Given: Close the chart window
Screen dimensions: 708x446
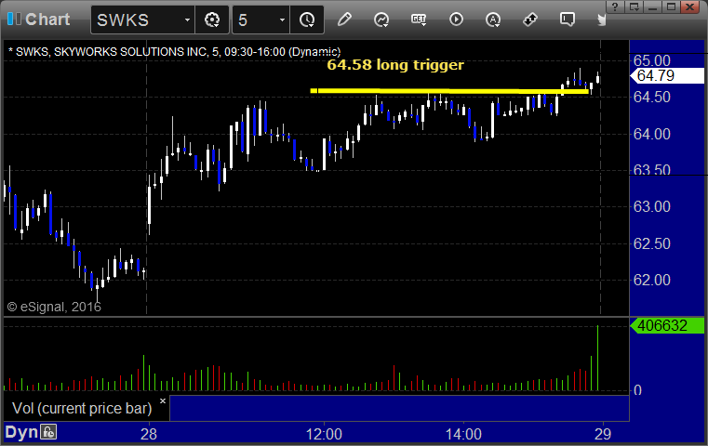Looking at the screenshot, I should pyautogui.click(x=690, y=7).
